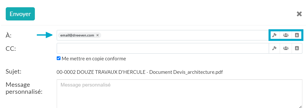Uncheck Me mettre en copie conforme checkbox
The height and width of the screenshot is (108, 306).
pyautogui.click(x=59, y=58)
